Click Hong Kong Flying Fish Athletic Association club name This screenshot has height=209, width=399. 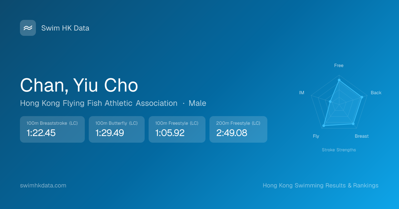(x=99, y=103)
